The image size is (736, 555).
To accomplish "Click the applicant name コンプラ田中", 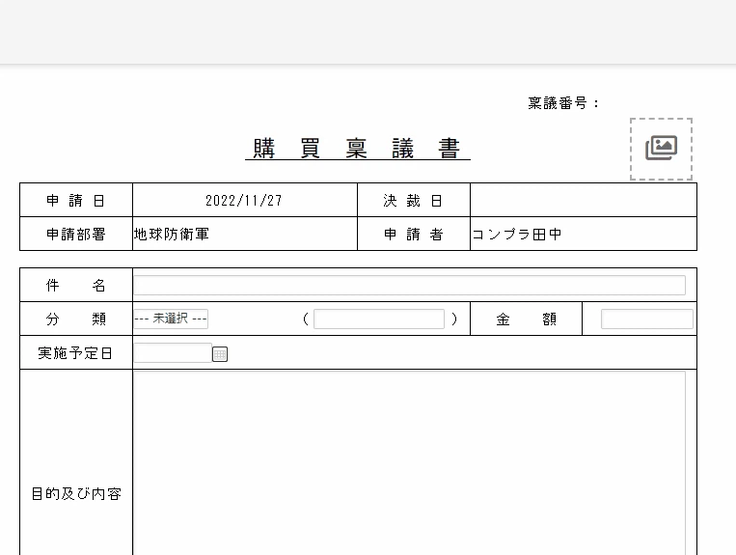I will coord(517,234).
